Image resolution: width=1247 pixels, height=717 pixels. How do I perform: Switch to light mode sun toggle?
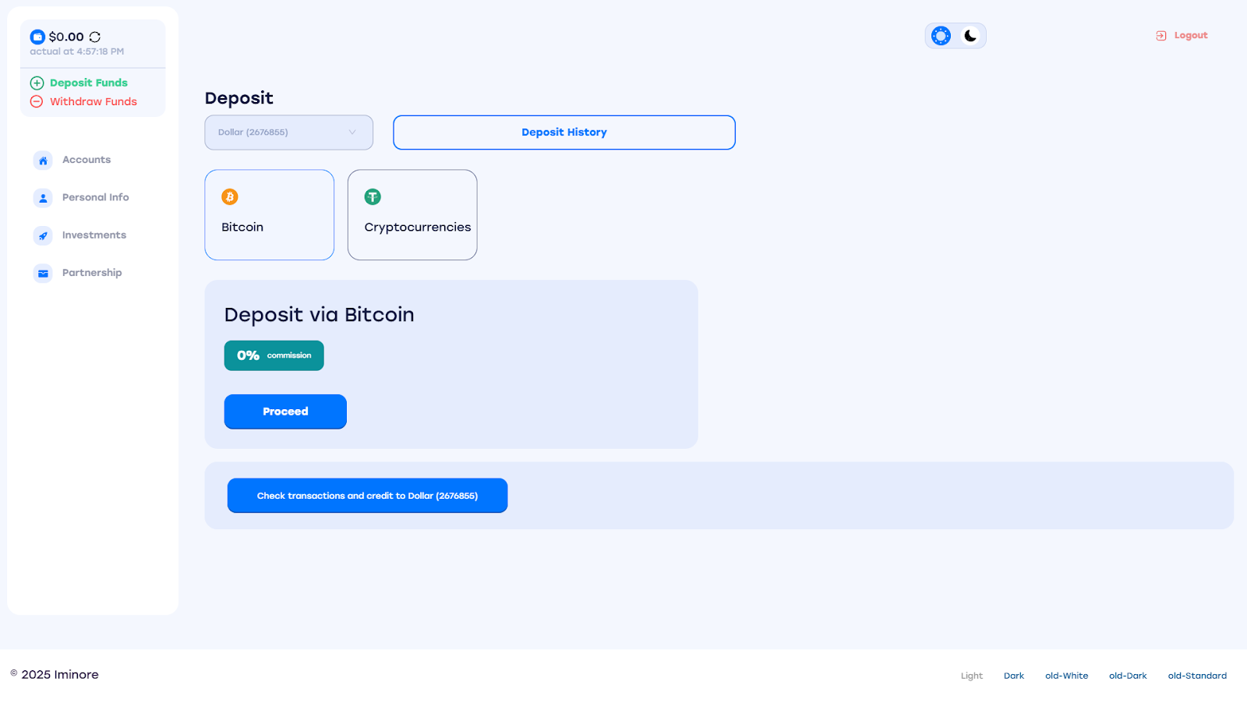[941, 36]
